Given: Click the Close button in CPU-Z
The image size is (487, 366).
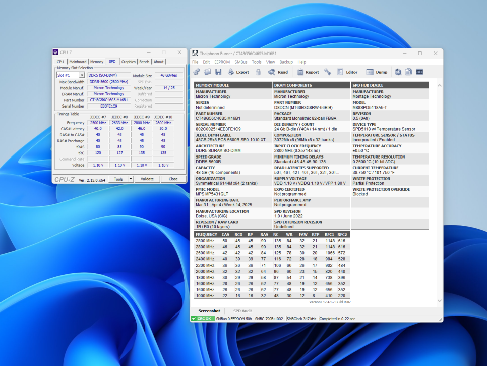Looking at the screenshot, I should tap(173, 179).
